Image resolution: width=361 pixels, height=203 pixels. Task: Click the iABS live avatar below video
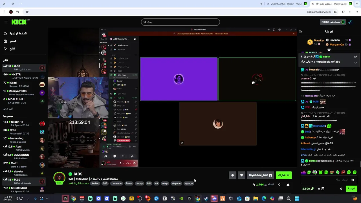[x=59, y=178]
